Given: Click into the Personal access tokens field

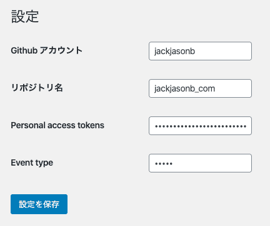Looking at the screenshot, I should [x=200, y=126].
